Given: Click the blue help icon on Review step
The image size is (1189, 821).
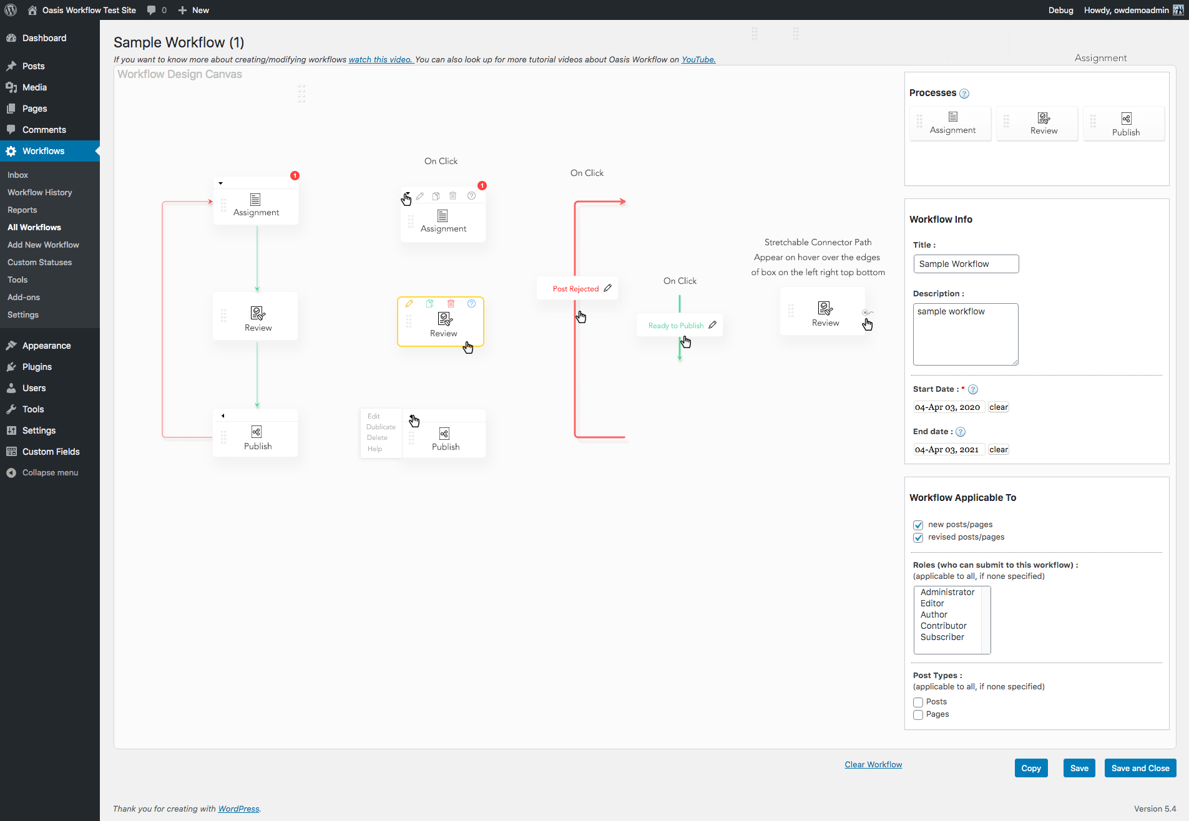Looking at the screenshot, I should click(471, 304).
